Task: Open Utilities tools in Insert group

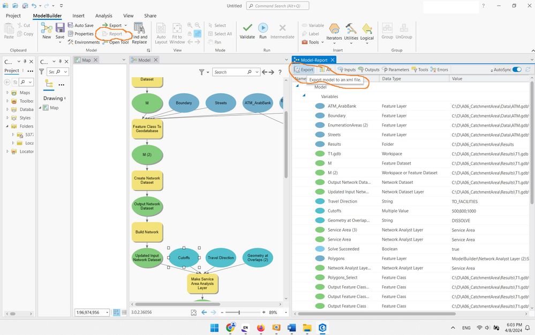Action: [x=351, y=28]
